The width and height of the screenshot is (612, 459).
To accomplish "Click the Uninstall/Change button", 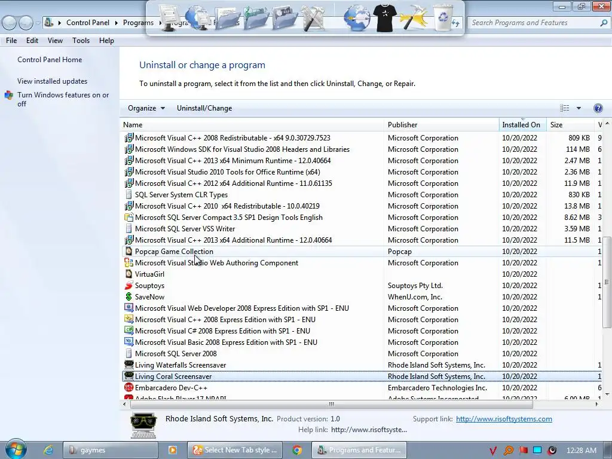I will tap(204, 108).
